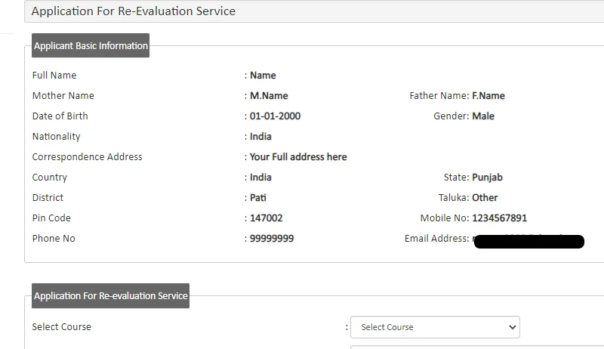Click the Country label

pyautogui.click(x=50, y=178)
